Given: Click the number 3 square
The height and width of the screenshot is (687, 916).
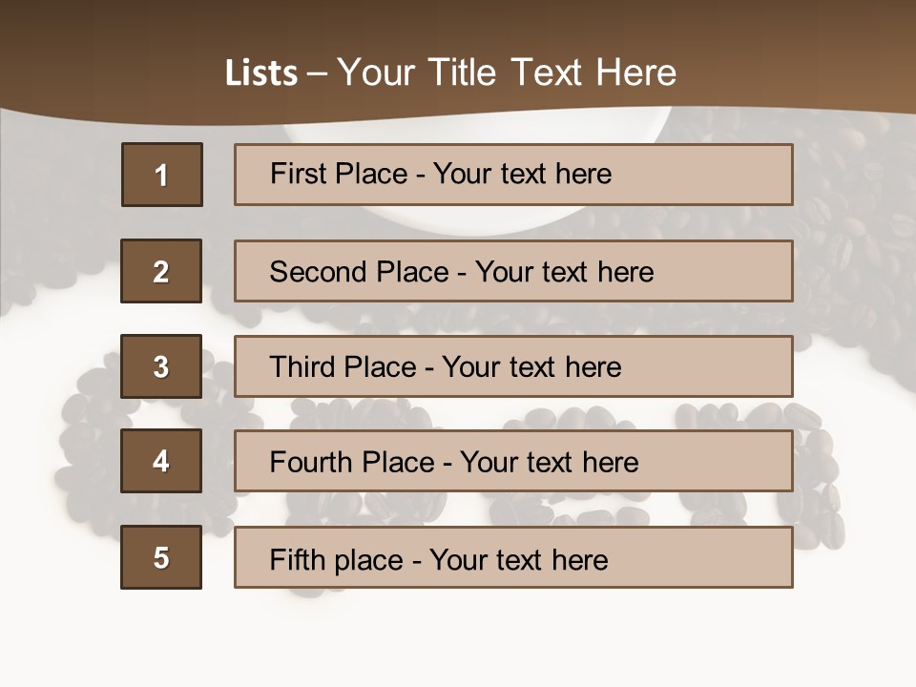Looking at the screenshot, I should pos(161,366).
